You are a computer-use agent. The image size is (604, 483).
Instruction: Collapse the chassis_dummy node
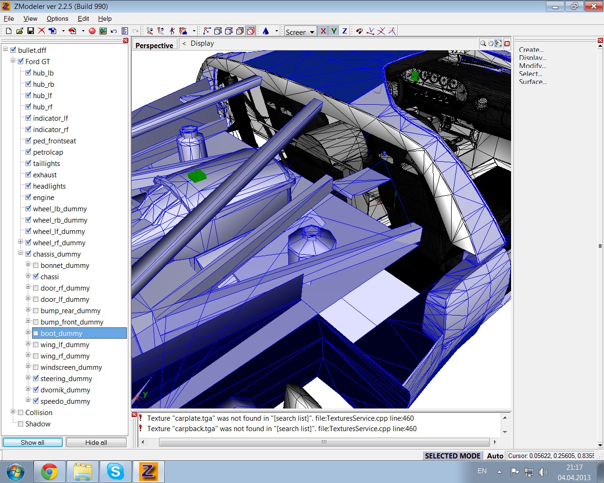(20, 253)
